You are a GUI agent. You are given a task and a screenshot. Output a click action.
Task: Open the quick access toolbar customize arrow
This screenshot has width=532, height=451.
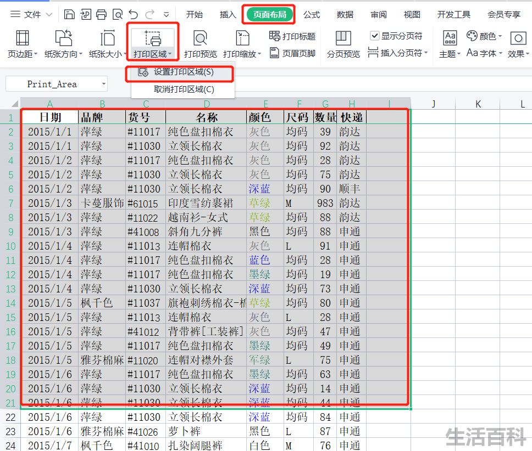tap(166, 15)
